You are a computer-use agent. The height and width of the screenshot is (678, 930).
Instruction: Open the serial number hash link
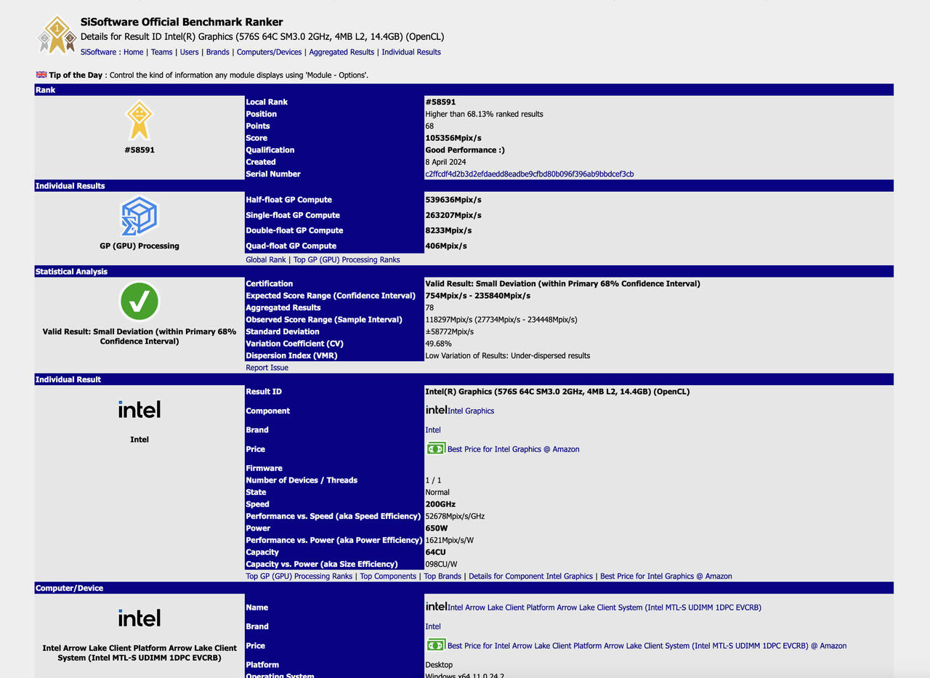pyautogui.click(x=529, y=174)
